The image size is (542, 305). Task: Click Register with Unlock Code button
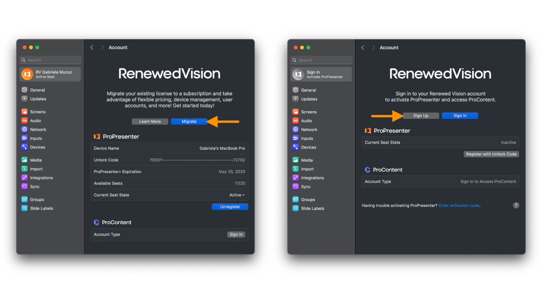(x=491, y=154)
